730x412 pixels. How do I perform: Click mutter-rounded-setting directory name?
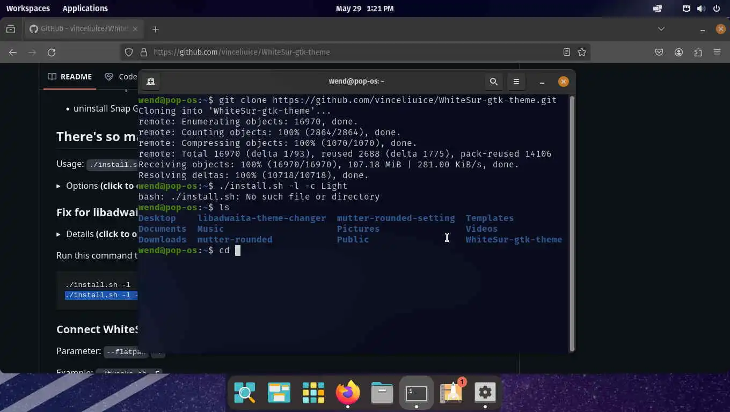[396, 218]
